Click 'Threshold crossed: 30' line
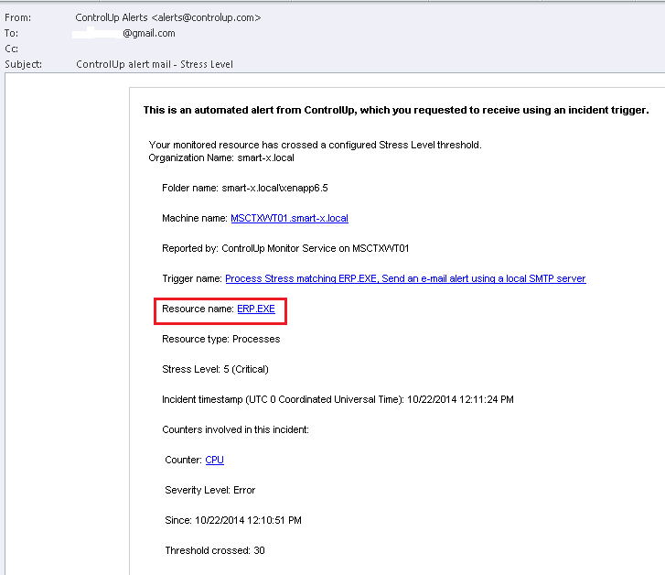Image resolution: width=665 pixels, height=575 pixels. 215,550
